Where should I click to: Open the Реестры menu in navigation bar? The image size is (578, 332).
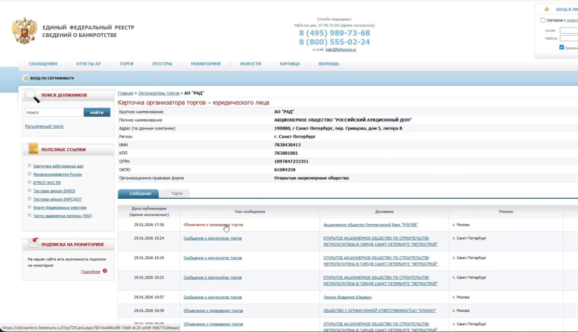[x=162, y=64]
